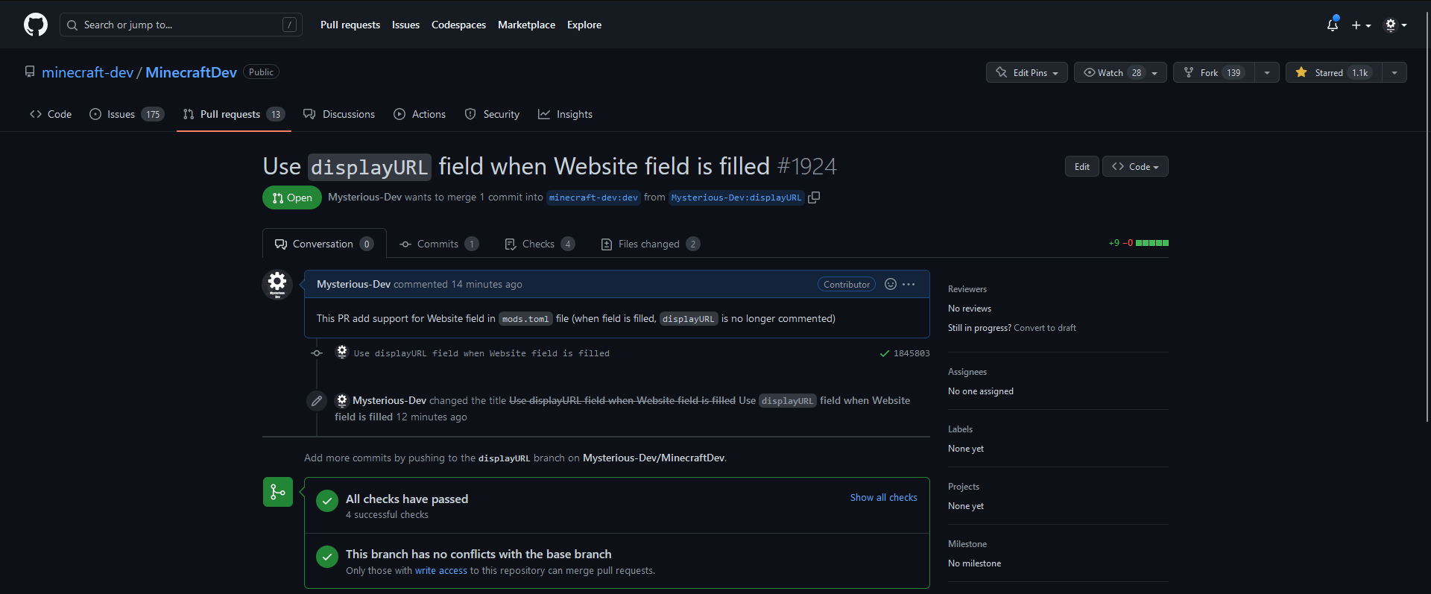Image resolution: width=1431 pixels, height=594 pixels.
Task: Open the user profile menu dropdown
Action: 1395,25
